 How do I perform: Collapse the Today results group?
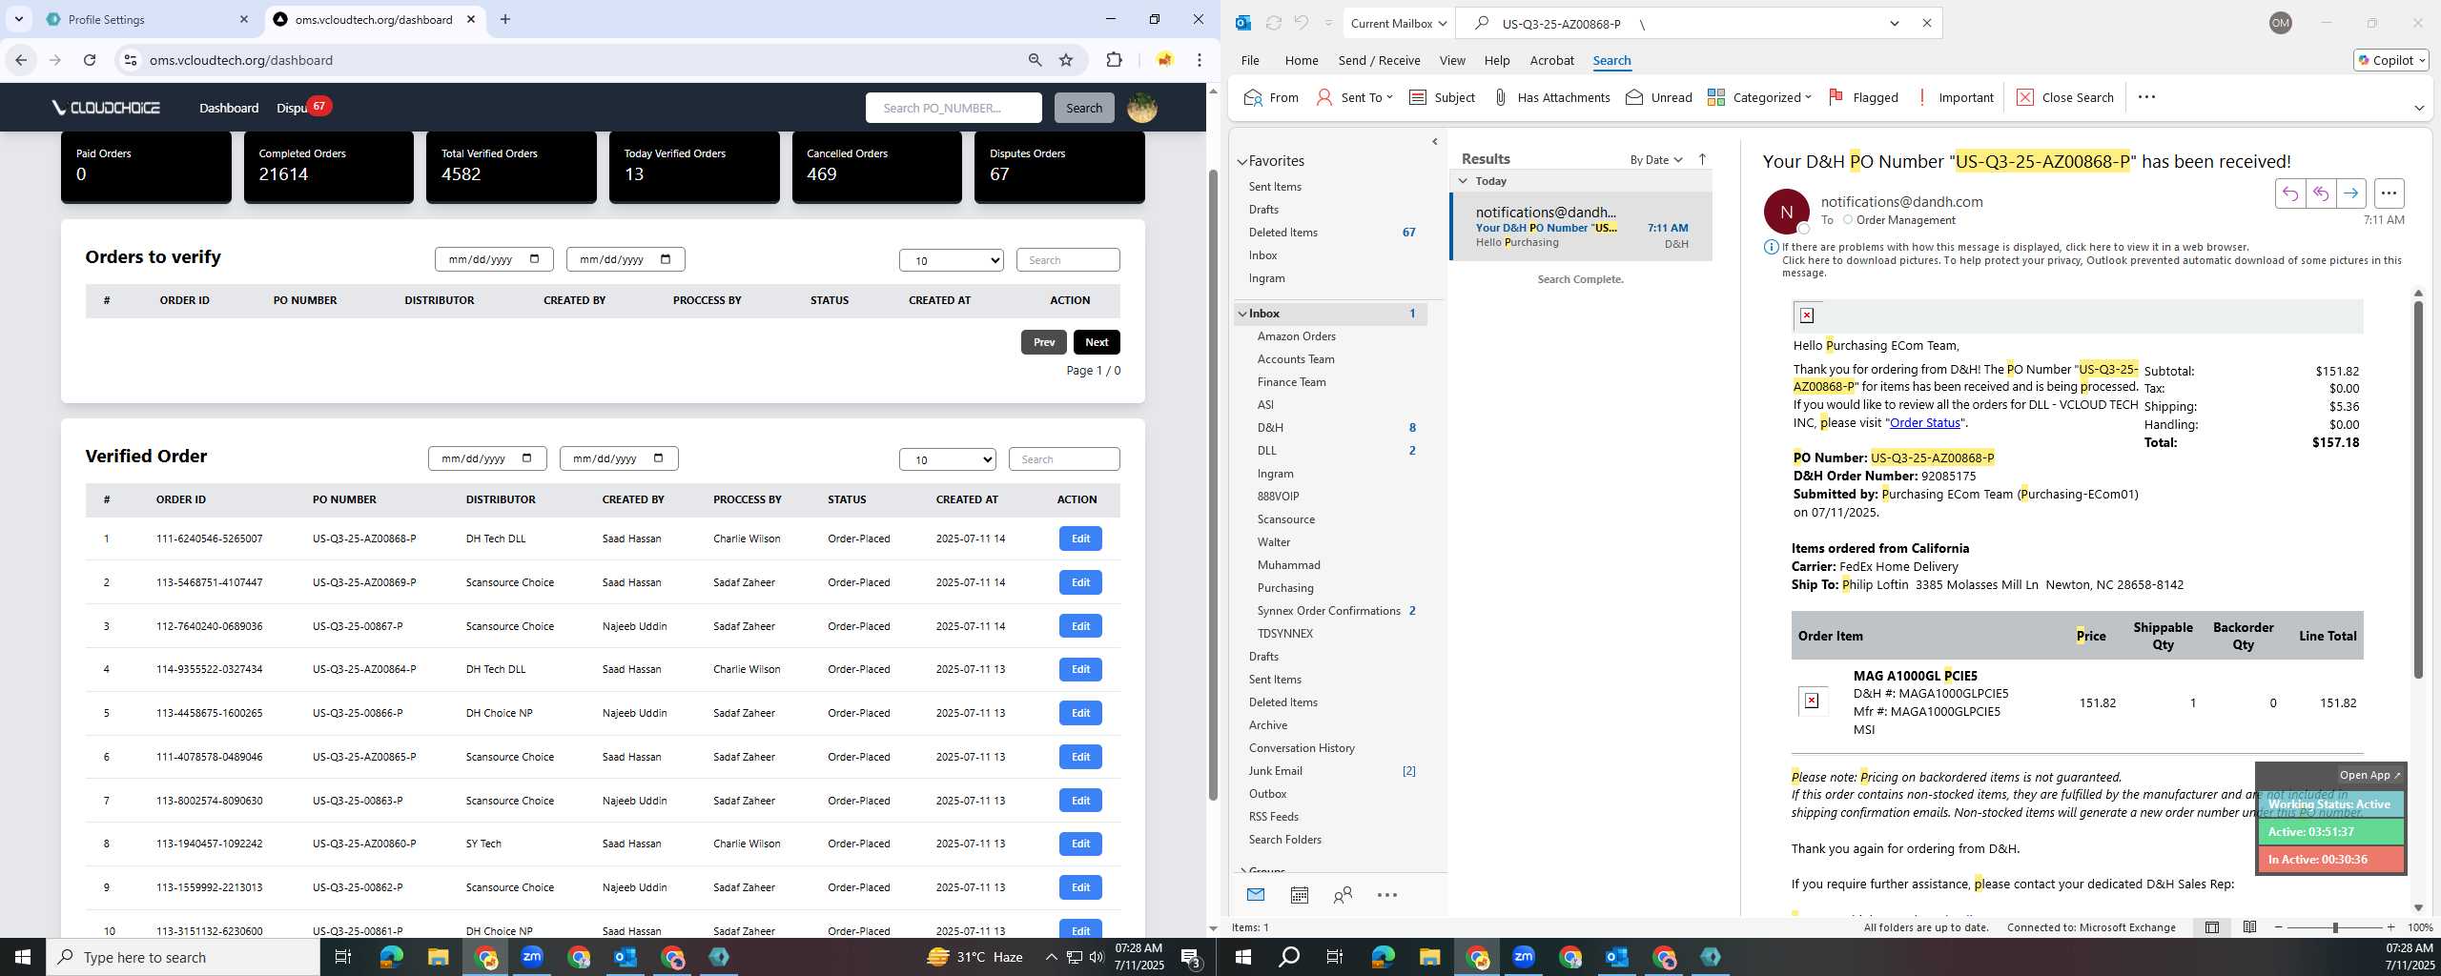pos(1463,181)
